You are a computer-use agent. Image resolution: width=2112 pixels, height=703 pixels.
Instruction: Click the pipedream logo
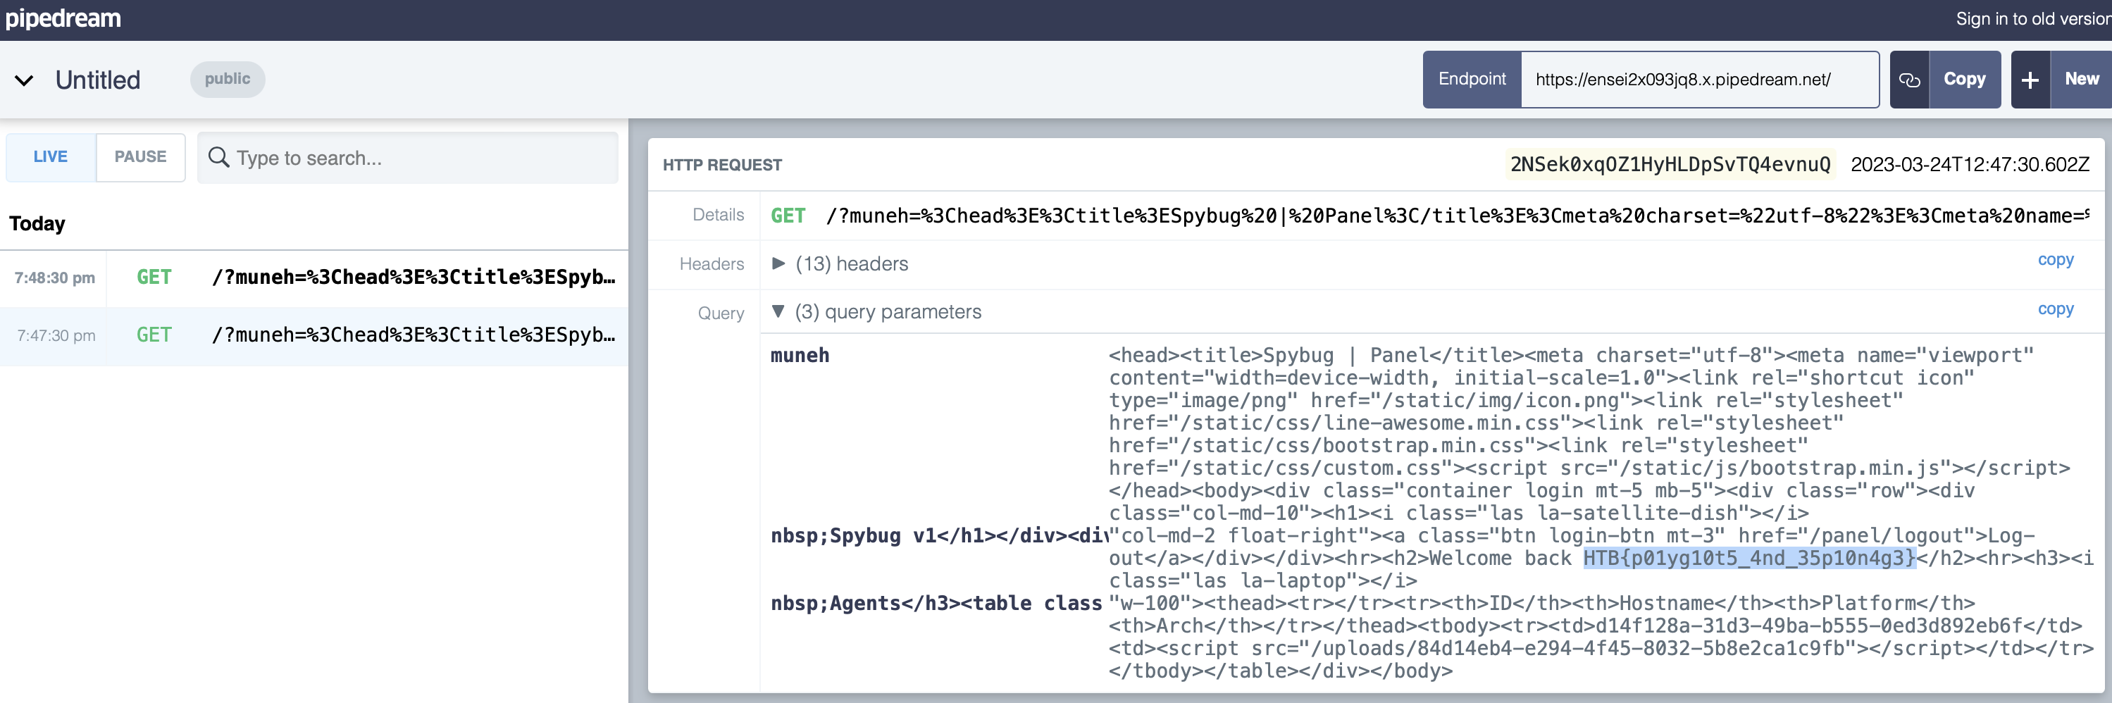pyautogui.click(x=63, y=18)
